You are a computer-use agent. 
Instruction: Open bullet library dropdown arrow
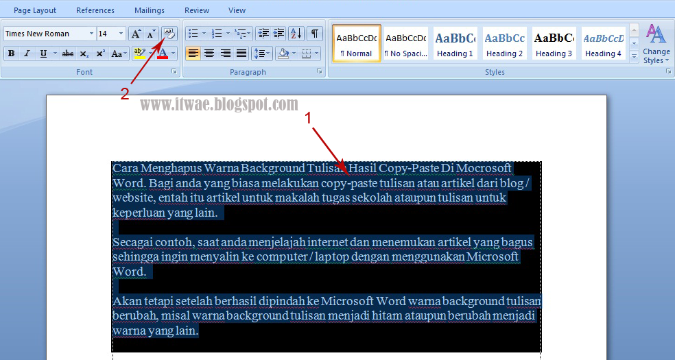(204, 34)
